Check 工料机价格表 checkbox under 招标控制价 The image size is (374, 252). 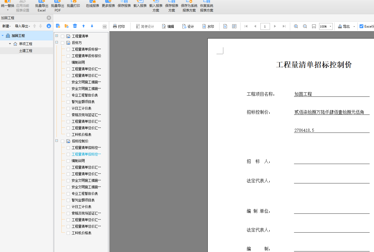point(68,233)
